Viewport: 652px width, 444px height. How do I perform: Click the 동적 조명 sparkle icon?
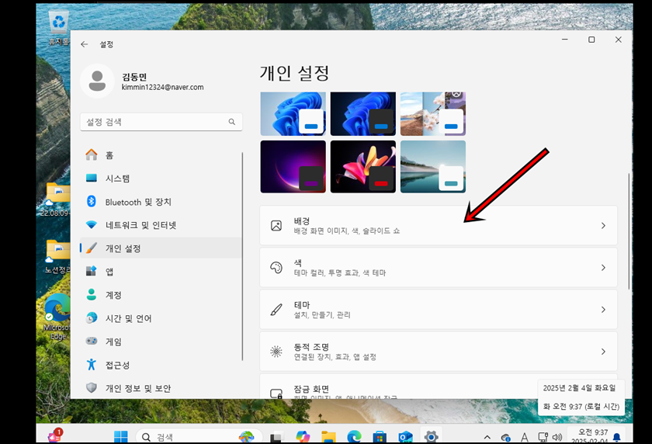pos(276,352)
